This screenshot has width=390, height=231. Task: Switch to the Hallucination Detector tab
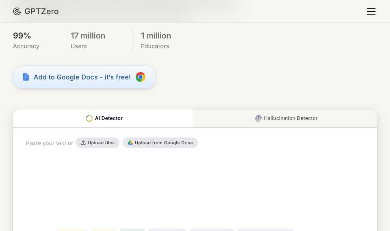286,118
